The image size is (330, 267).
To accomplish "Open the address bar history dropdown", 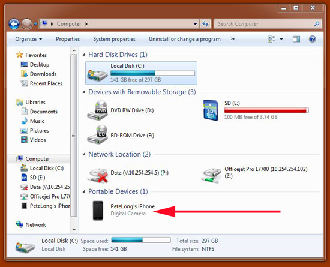I will (195, 24).
